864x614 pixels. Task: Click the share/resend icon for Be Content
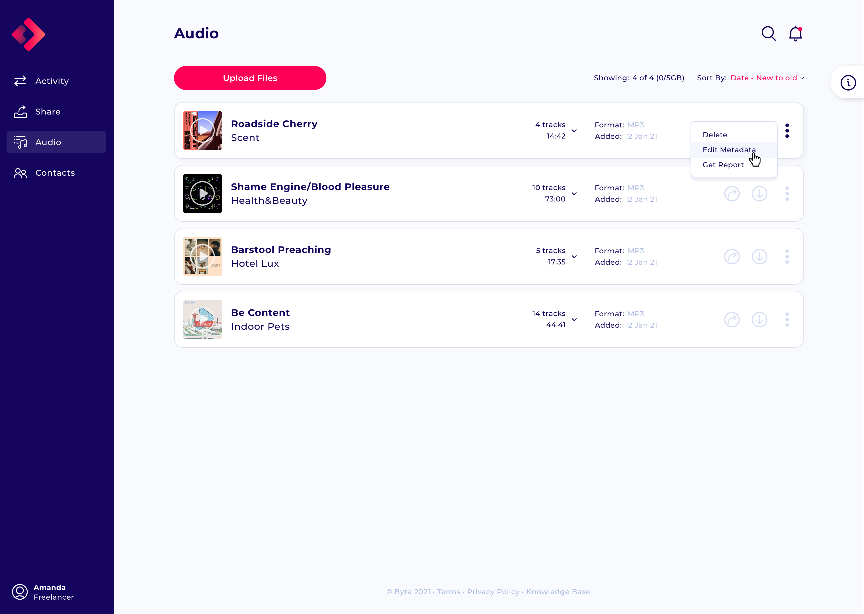732,319
